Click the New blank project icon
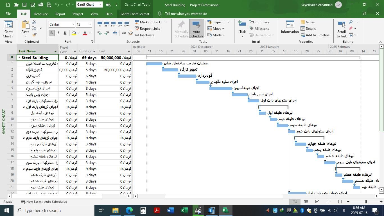This screenshot has height=216, width=384. pos(8,5)
